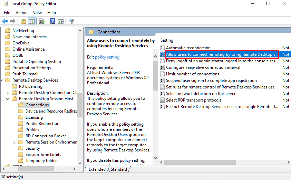Click the NetMeeting folder icon

coord(8,31)
